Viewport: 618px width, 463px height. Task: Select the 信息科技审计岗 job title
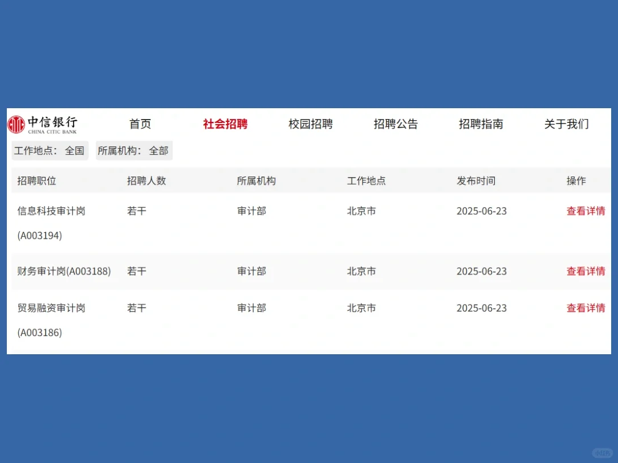point(51,211)
